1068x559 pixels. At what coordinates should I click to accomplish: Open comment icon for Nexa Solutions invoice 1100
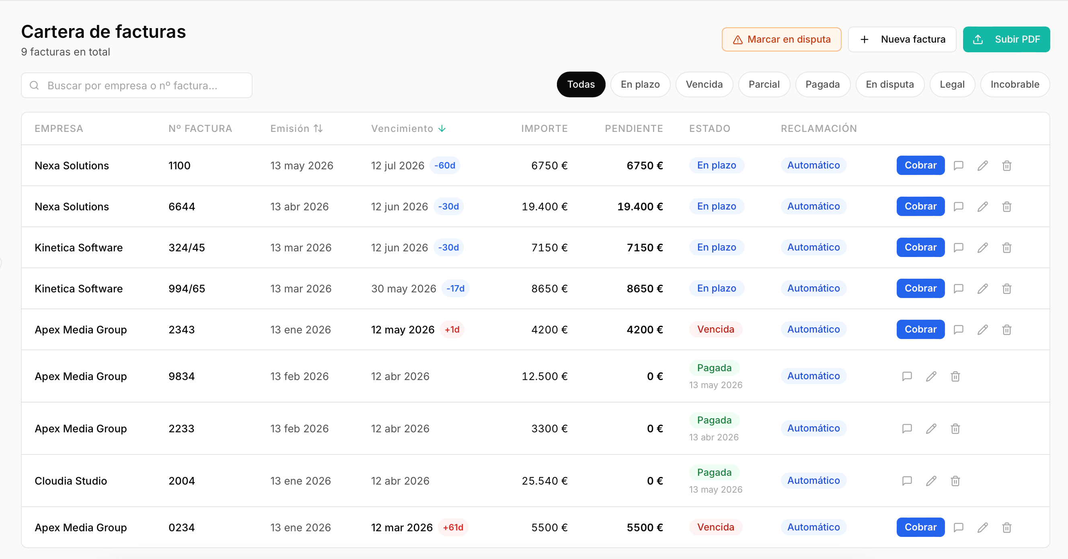click(958, 165)
